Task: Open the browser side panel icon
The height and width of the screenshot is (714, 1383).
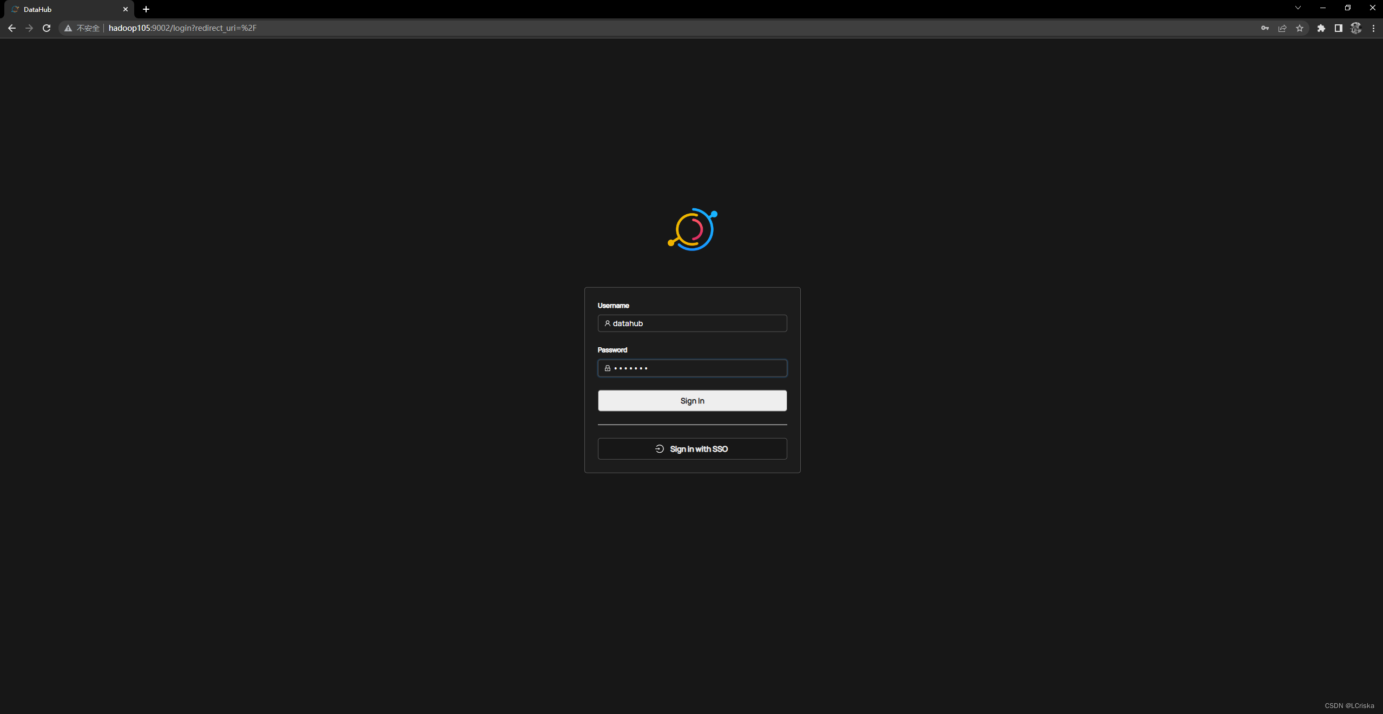Action: tap(1338, 28)
